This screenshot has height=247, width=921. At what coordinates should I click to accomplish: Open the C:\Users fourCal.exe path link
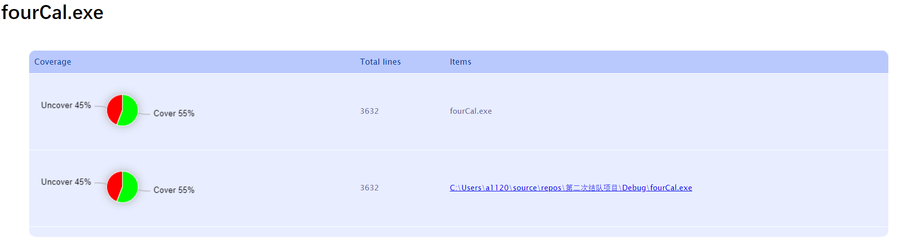click(570, 188)
